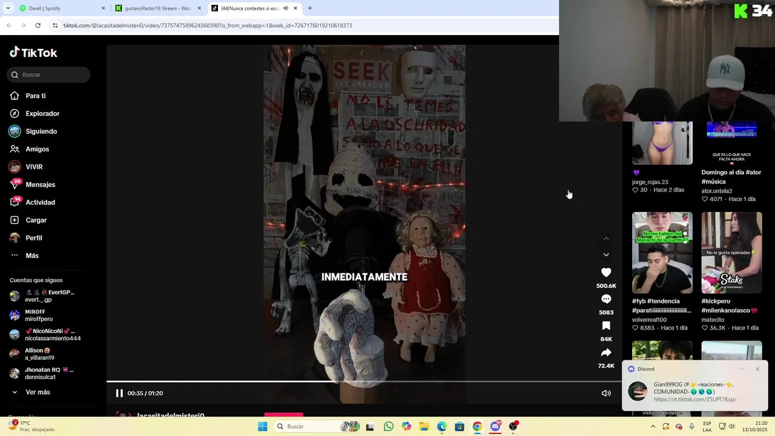
Task: View site information icon
Action: [x=55, y=25]
